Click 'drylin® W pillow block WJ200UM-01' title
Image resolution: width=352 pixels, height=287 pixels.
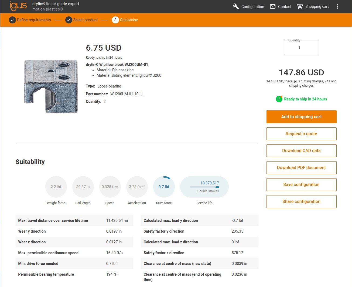point(117,65)
